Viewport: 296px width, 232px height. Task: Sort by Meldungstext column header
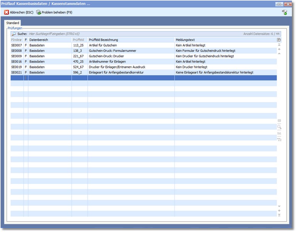pyautogui.click(x=225, y=40)
